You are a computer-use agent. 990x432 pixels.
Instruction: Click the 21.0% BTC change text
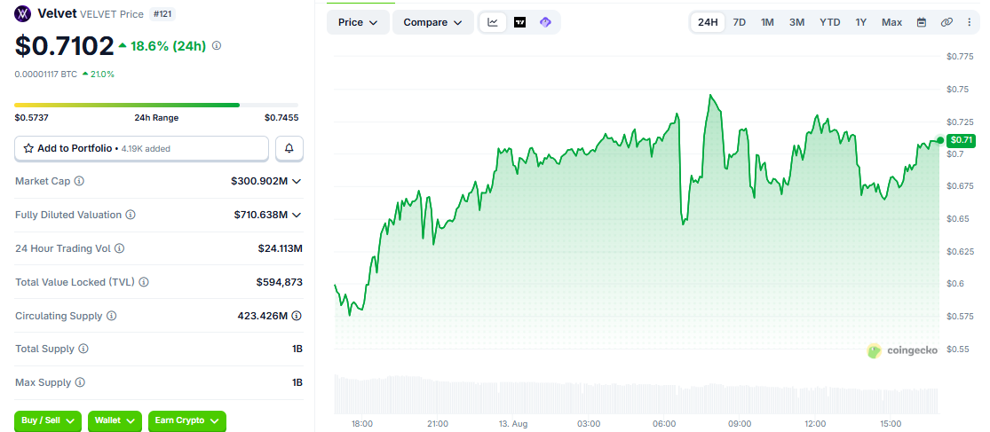pyautogui.click(x=101, y=75)
